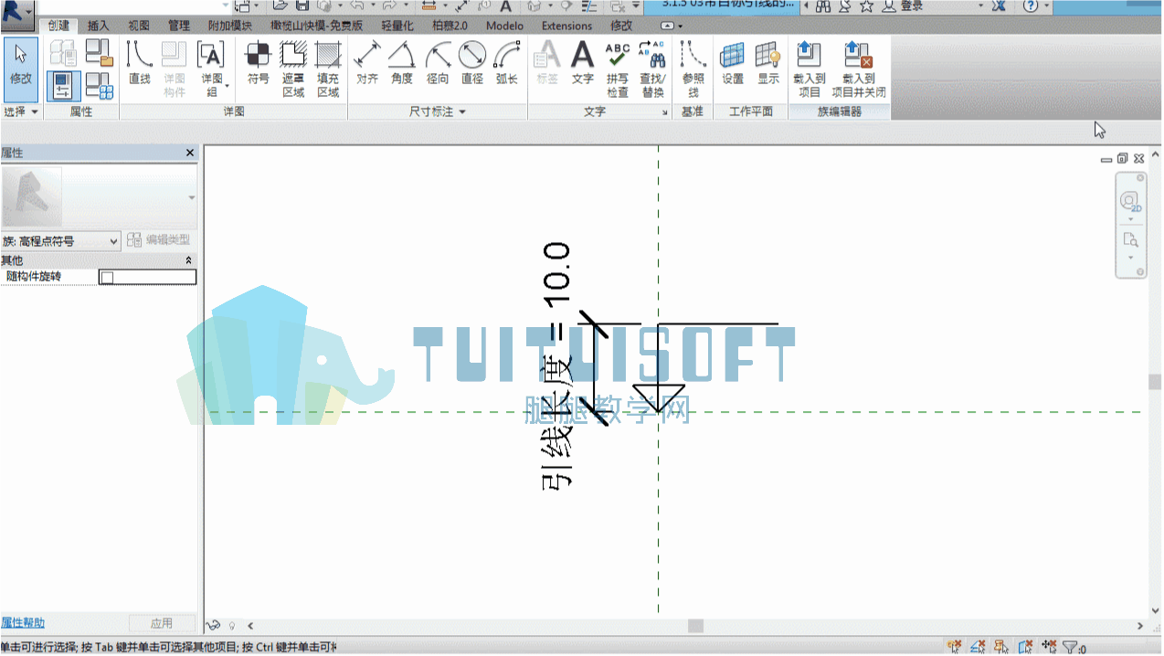Image resolution: width=1164 pixels, height=656 pixels.
Task: Choose the 符号 (Symbol) tool
Action: point(259,64)
